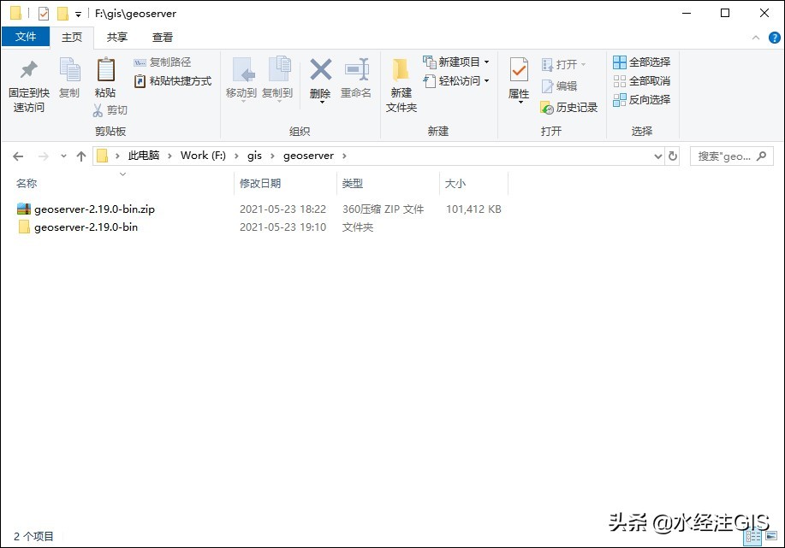This screenshot has width=785, height=548.
Task: Click the Copy to (复制到) icon
Action: point(280,69)
